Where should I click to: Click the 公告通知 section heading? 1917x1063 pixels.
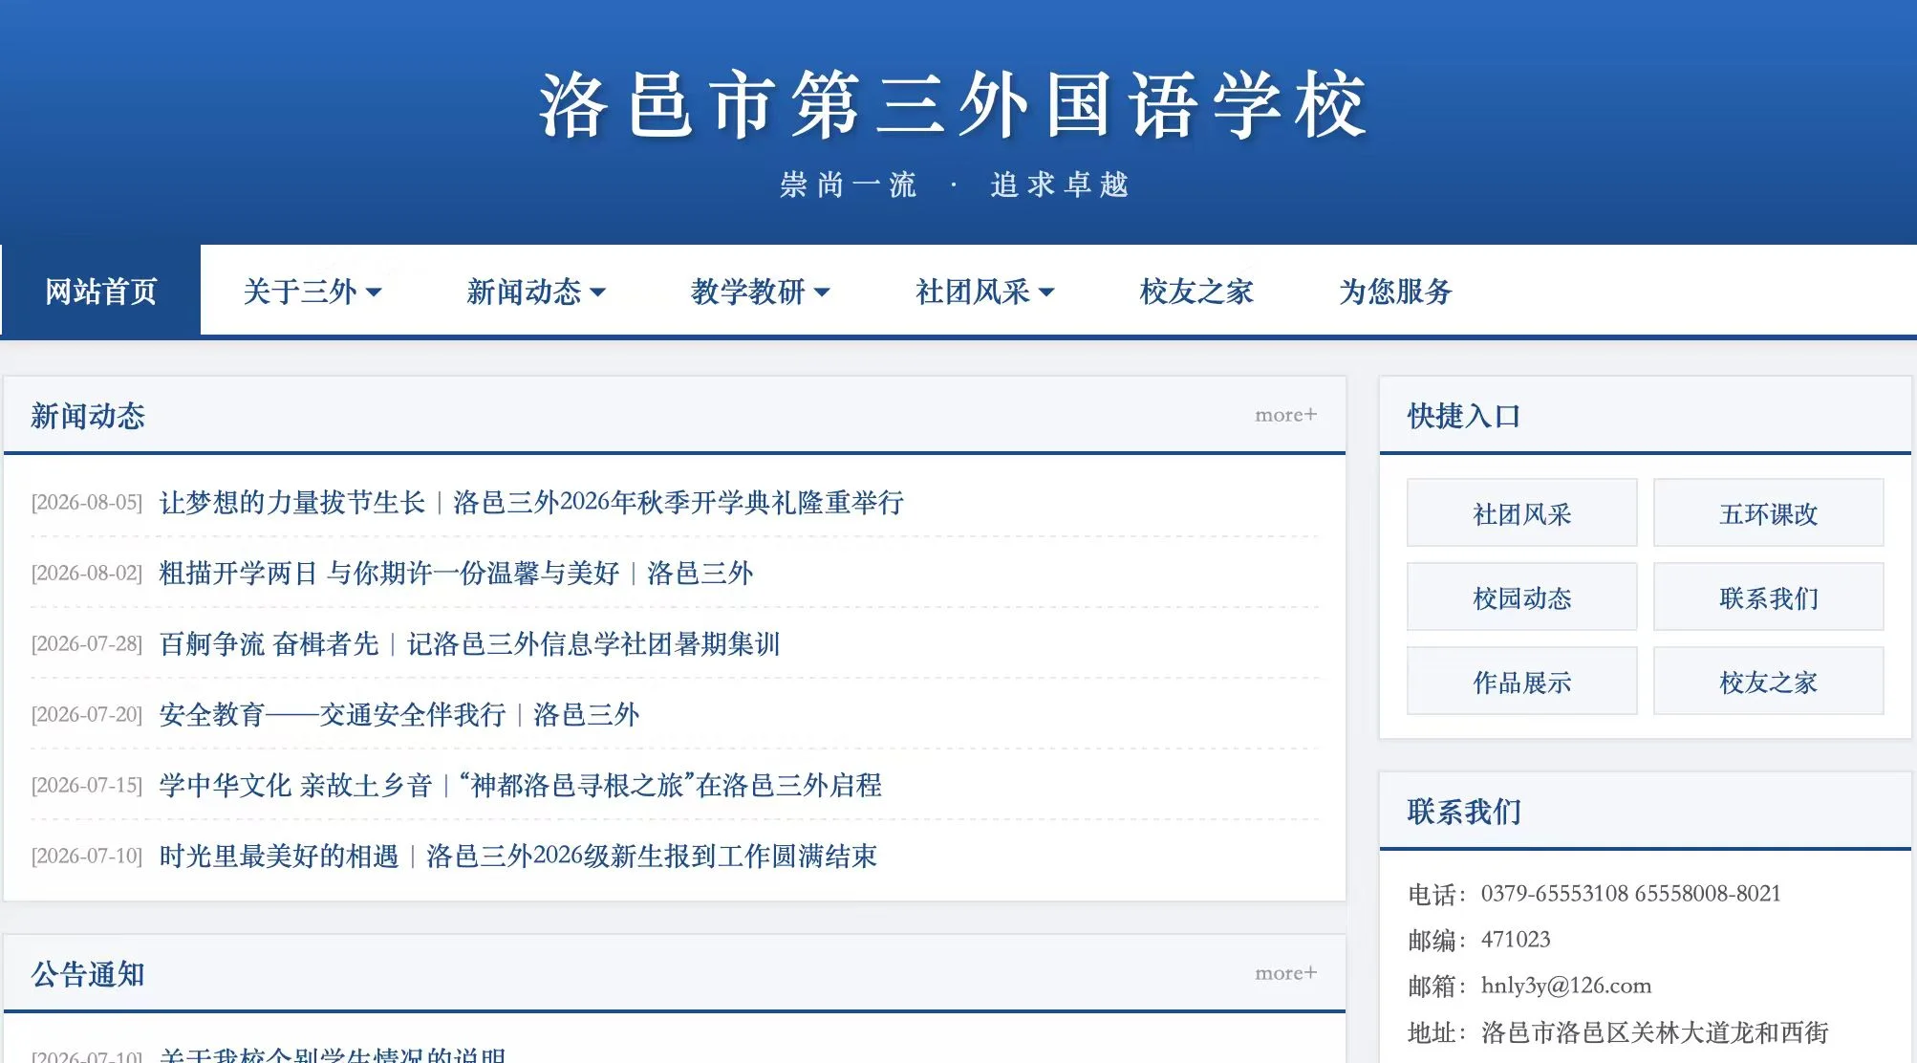pos(88,974)
